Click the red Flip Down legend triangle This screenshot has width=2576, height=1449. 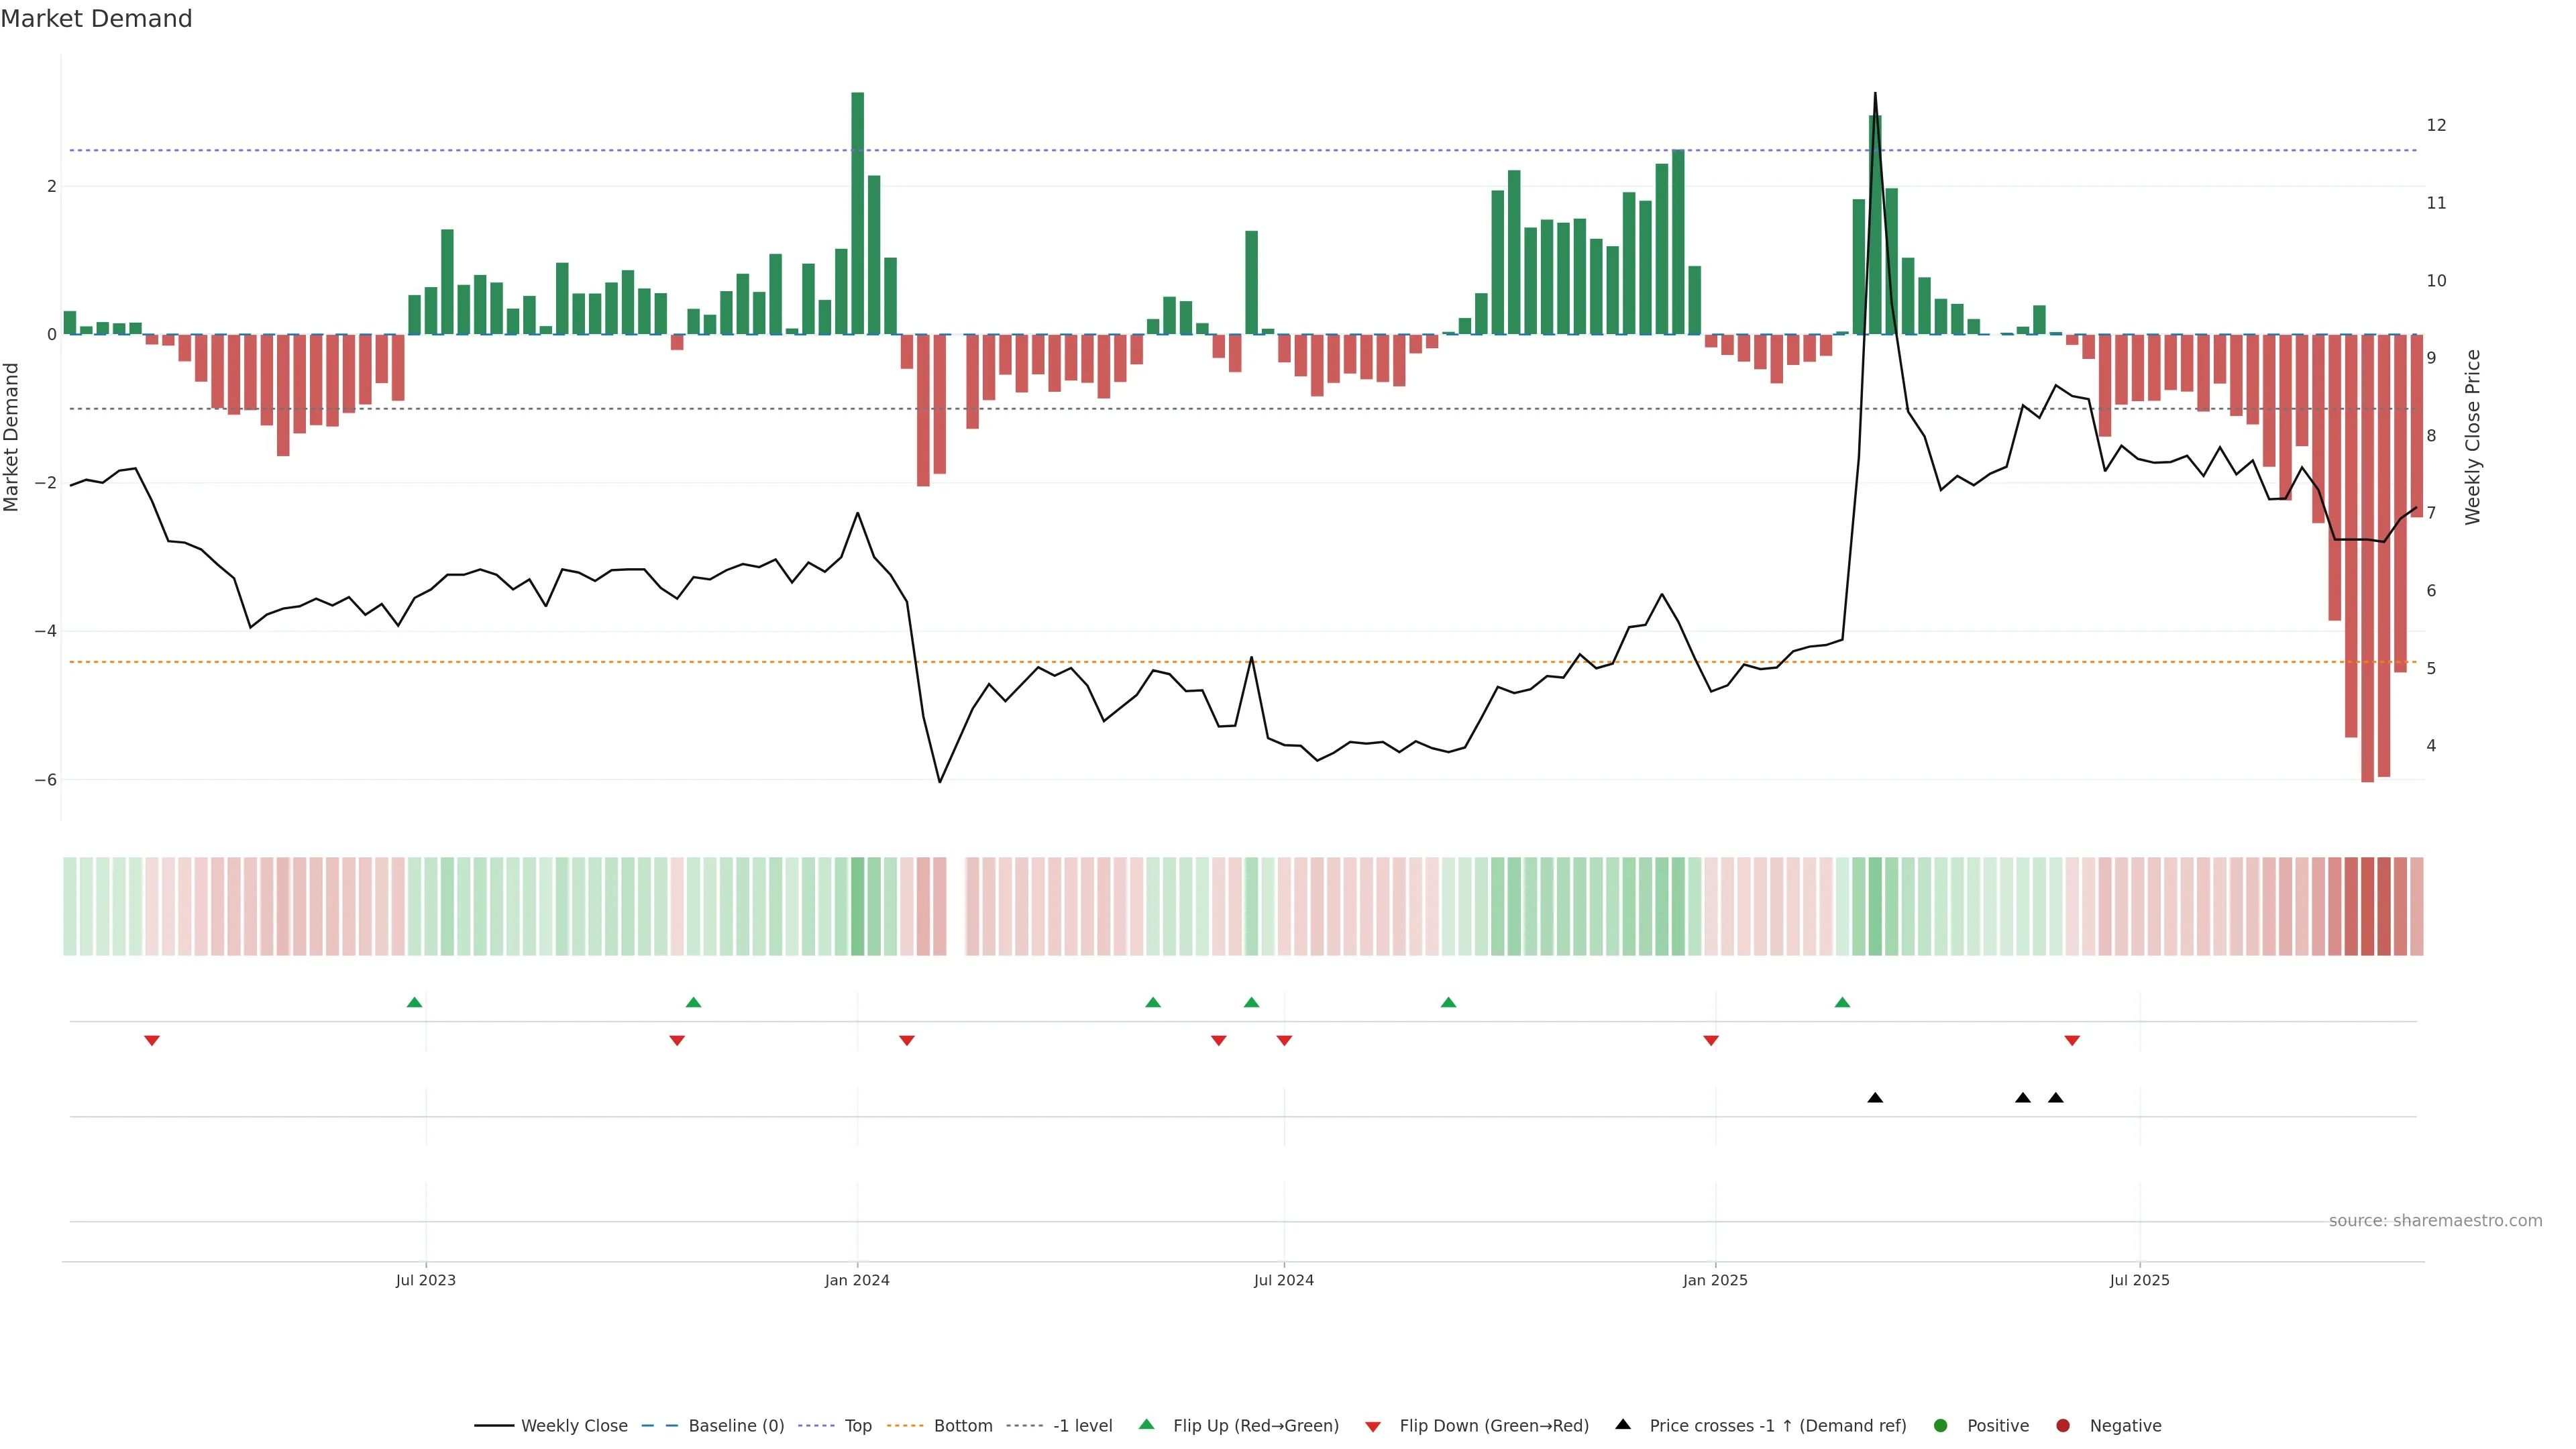(x=1373, y=1427)
